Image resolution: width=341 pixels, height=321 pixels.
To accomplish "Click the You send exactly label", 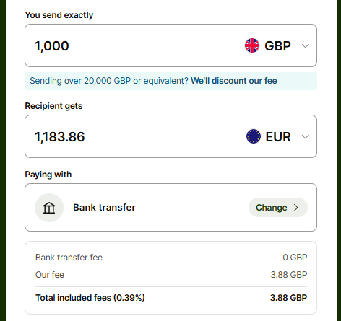I will pyautogui.click(x=59, y=15).
